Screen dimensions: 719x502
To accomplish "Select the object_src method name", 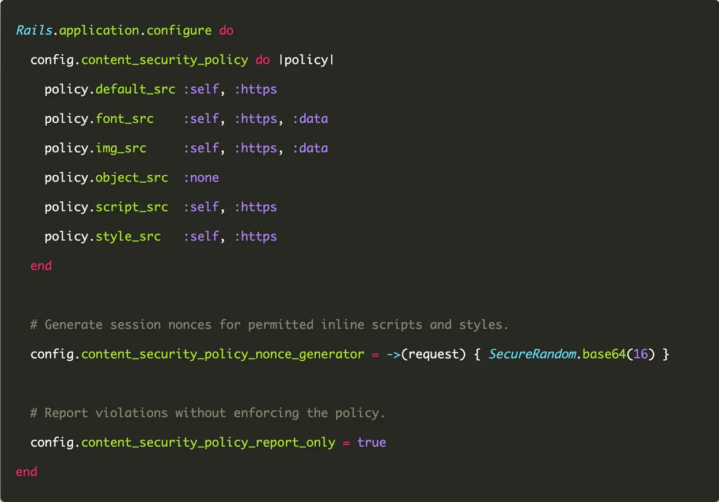I will point(131,178).
